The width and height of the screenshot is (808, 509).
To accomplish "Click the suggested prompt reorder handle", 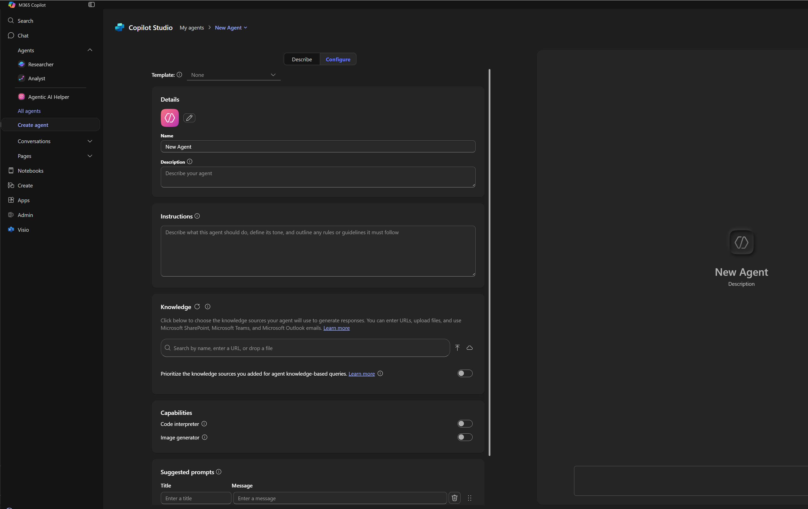I will coord(469,498).
